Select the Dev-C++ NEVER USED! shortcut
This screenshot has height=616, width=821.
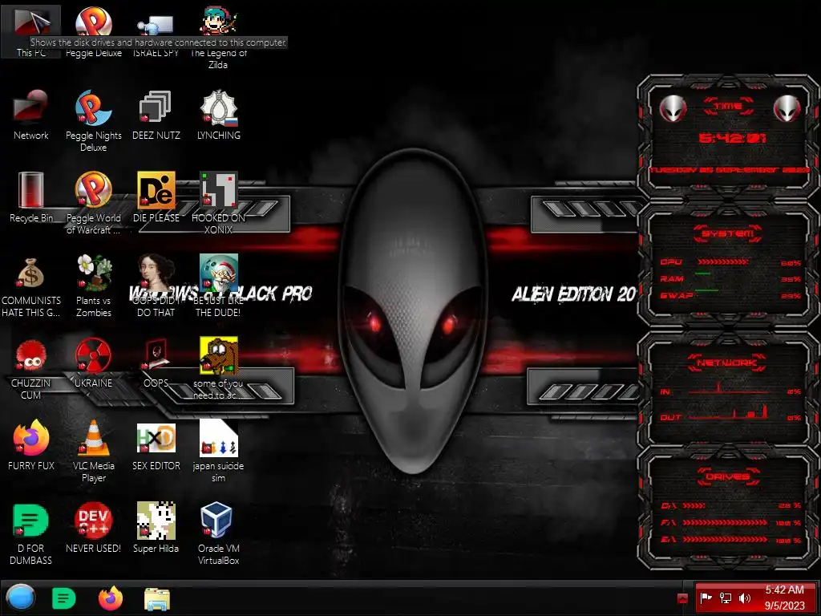93,528
